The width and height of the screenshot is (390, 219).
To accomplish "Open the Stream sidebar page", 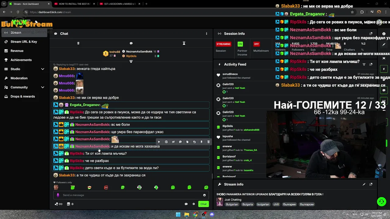I will coord(25,33).
